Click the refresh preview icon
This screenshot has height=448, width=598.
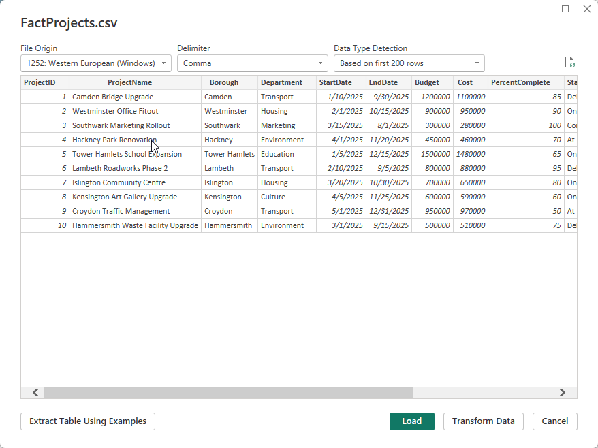pyautogui.click(x=569, y=63)
